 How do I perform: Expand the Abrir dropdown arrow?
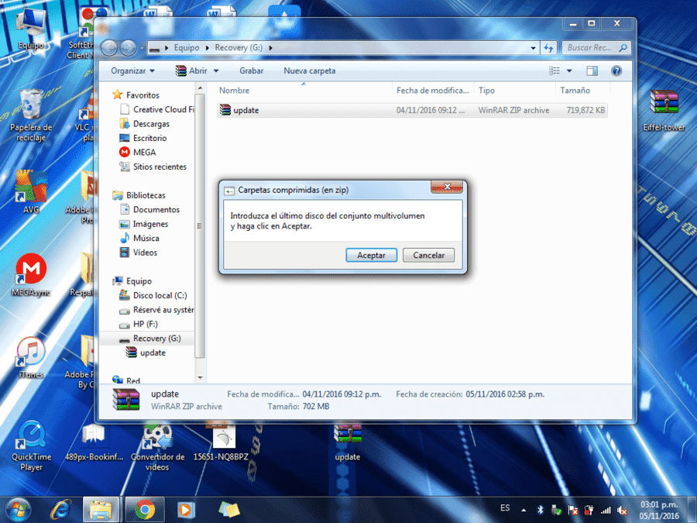pos(216,71)
